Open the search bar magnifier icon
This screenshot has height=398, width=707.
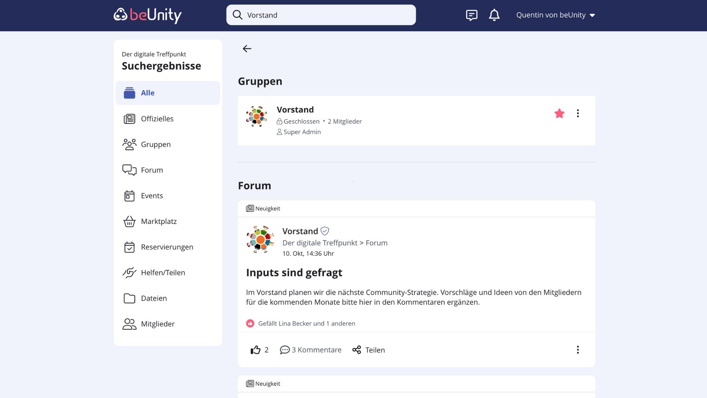(x=238, y=15)
